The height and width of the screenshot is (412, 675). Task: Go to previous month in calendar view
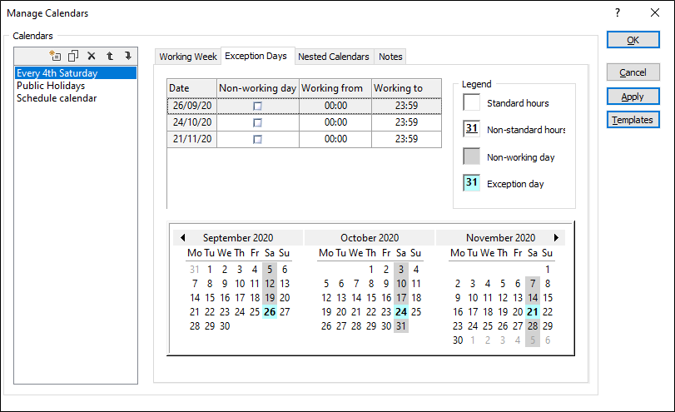pos(183,238)
